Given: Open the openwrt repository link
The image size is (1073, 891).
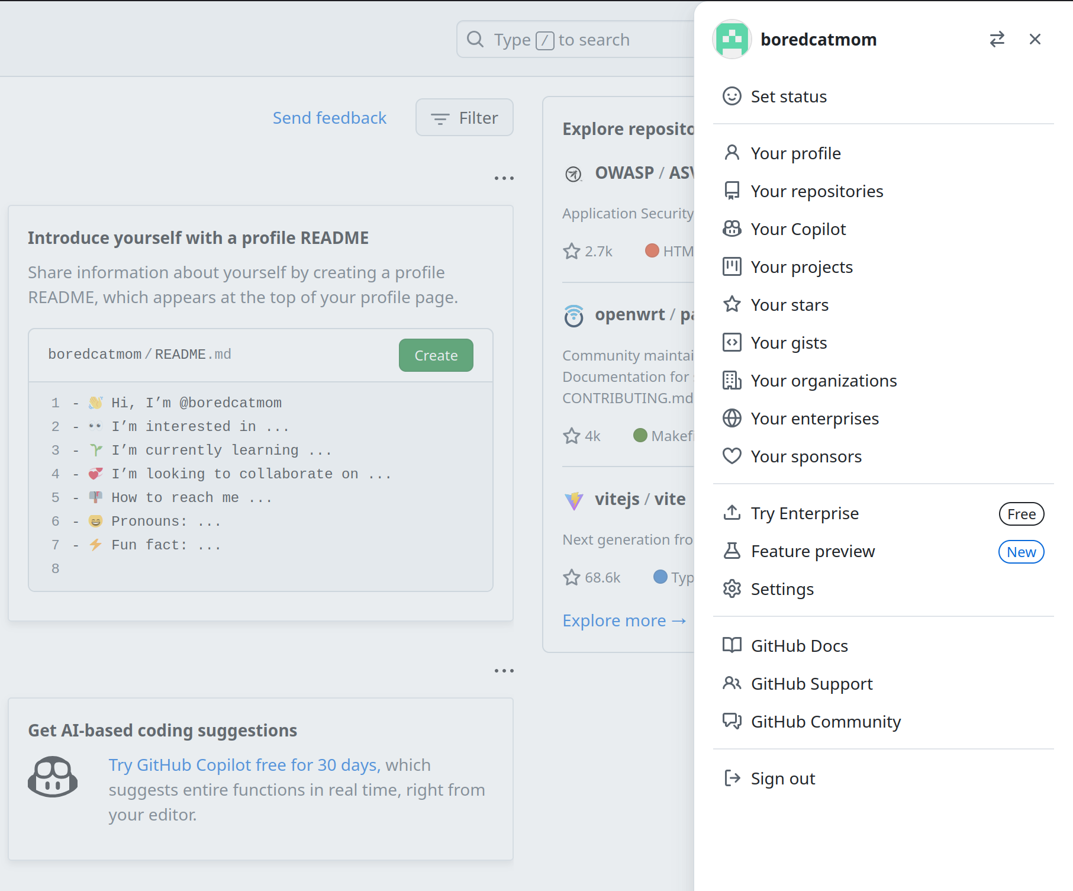Looking at the screenshot, I should coord(645,315).
